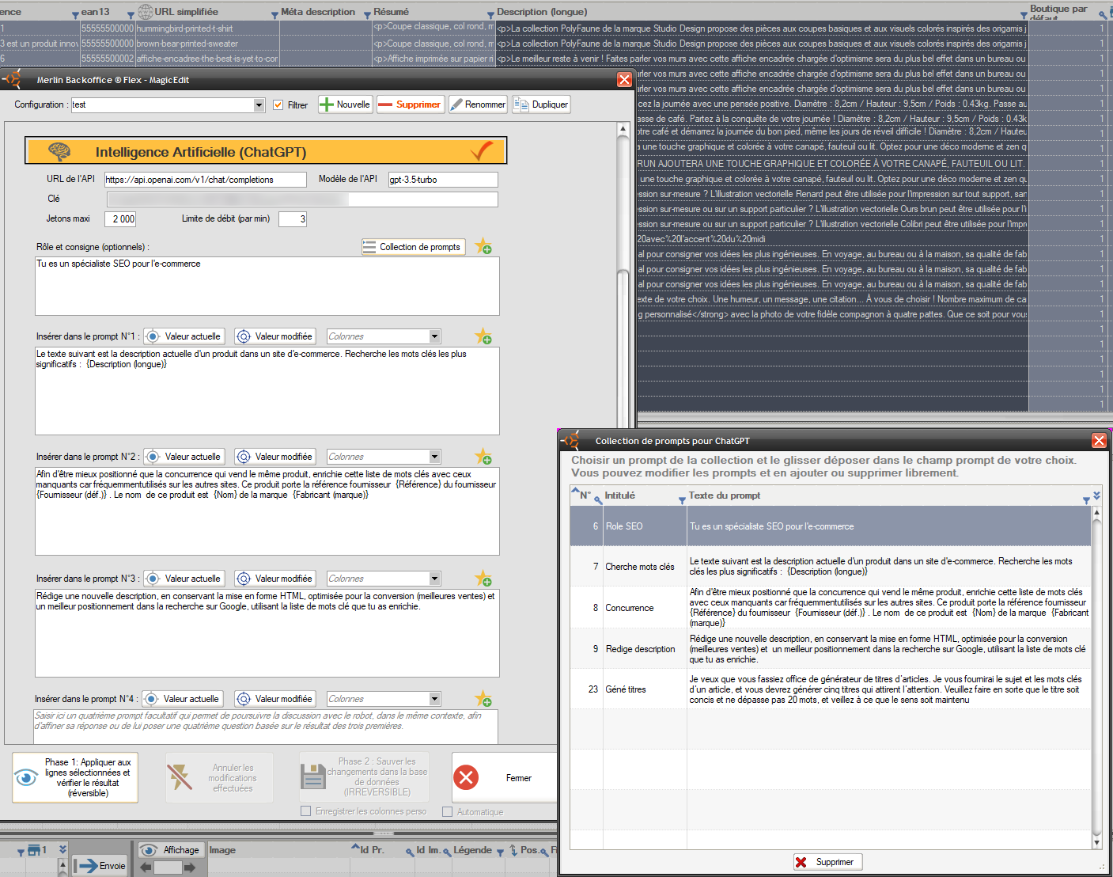Click the star-plus icon for prompt N°2
The image size is (1113, 877).
coord(483,457)
